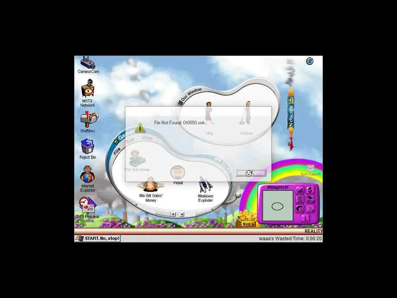Viewport: 397px width, 298px height.
Task: Click Billagotchi face feeding button
Action: [300, 209]
